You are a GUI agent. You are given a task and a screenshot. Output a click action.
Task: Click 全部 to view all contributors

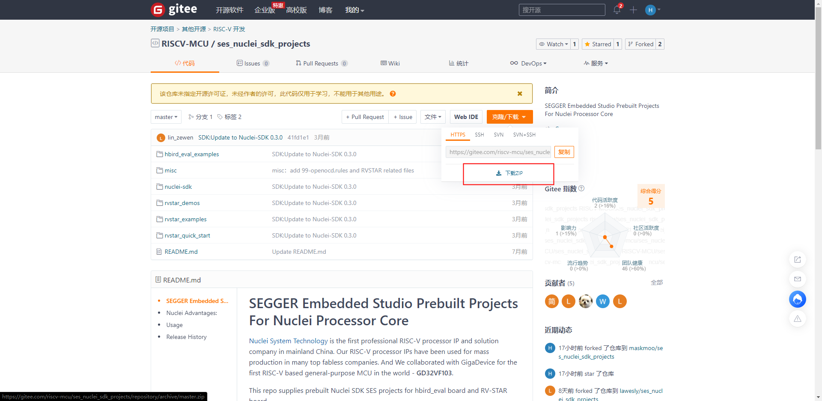pos(656,282)
